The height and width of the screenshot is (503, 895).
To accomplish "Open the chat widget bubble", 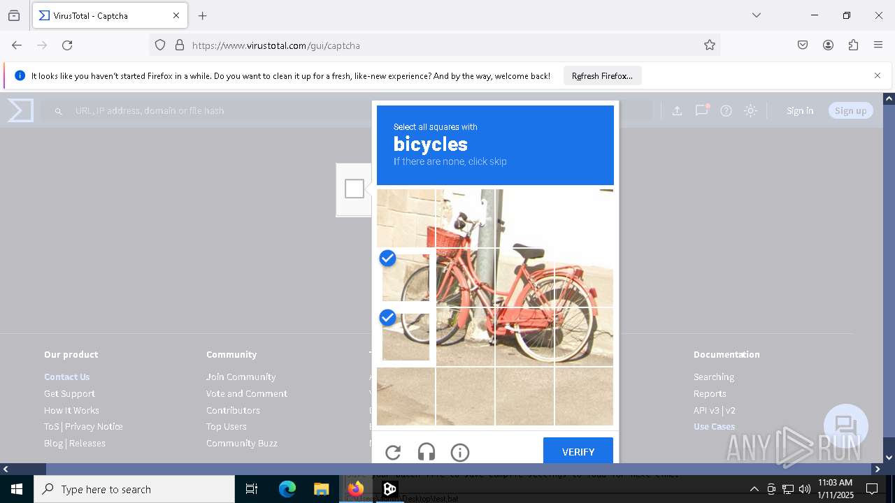I will [846, 426].
